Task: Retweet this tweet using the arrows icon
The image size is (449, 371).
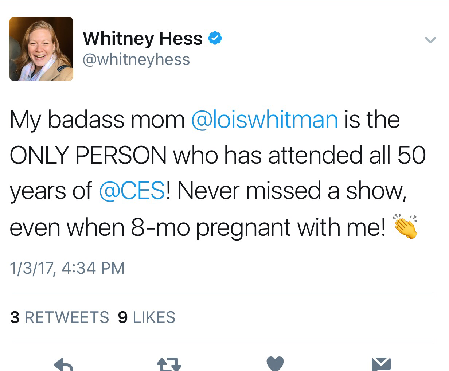Action: pyautogui.click(x=169, y=364)
